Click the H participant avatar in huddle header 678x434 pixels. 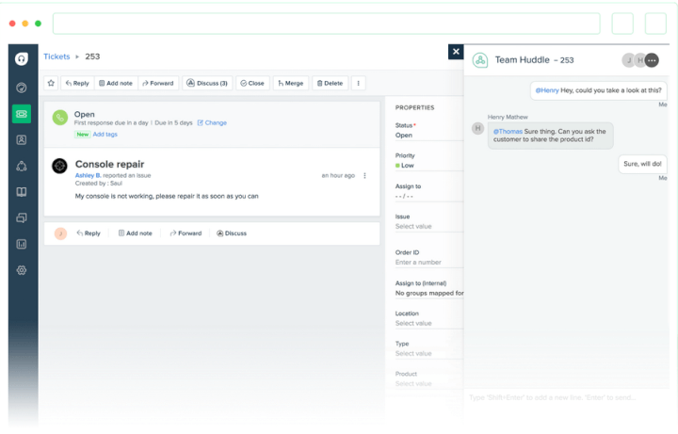639,60
